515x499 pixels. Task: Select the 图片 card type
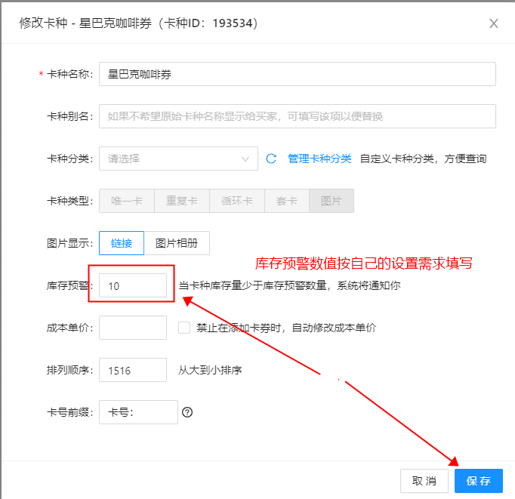click(332, 201)
